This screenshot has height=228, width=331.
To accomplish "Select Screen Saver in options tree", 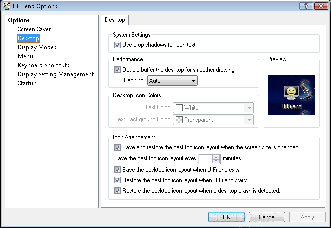I will pyautogui.click(x=34, y=29).
